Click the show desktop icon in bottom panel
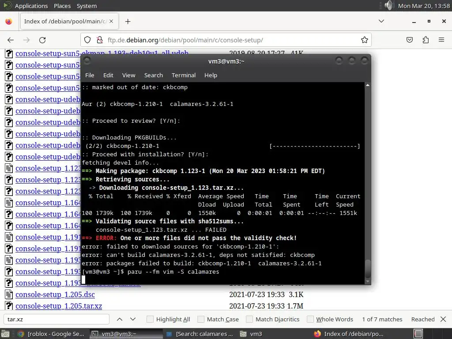Image resolution: width=452 pixels, height=339 pixels. 5,334
